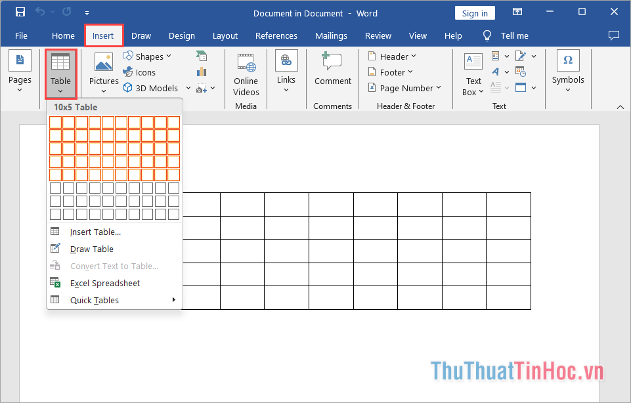The image size is (631, 403).
Task: Expand the WordArt dropdown arrow
Action: click(507, 72)
